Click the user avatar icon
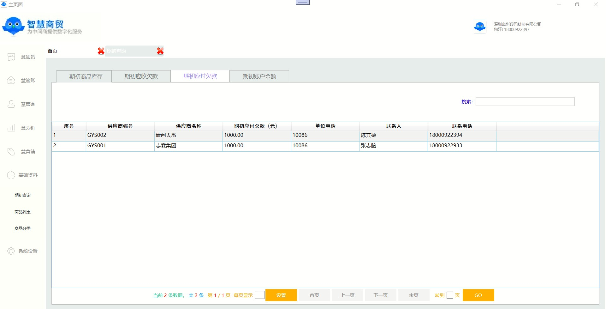The height and width of the screenshot is (309, 606). (480, 27)
